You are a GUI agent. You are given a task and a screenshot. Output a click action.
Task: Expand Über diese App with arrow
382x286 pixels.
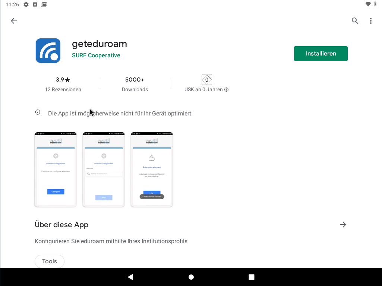tap(343, 225)
